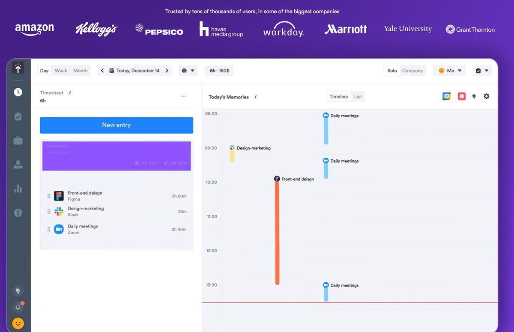Open Billing via the dollar sign icon
This screenshot has height=332, width=514.
[x=18, y=212]
